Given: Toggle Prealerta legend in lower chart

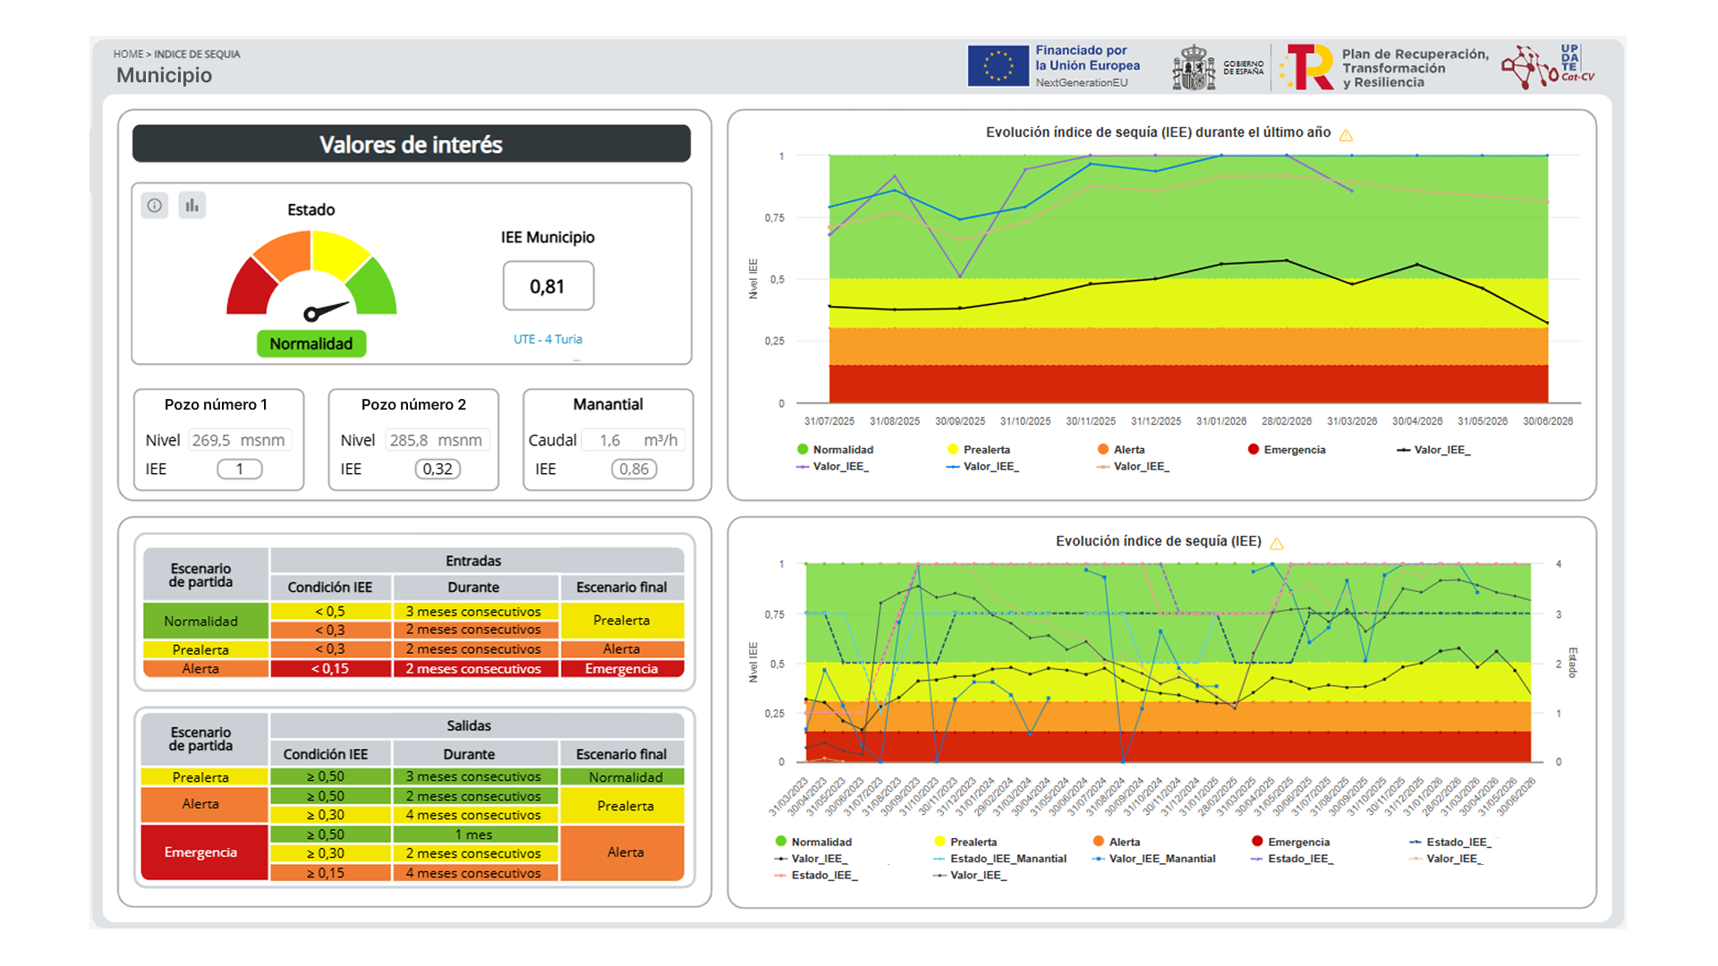Looking at the screenshot, I should [x=965, y=842].
